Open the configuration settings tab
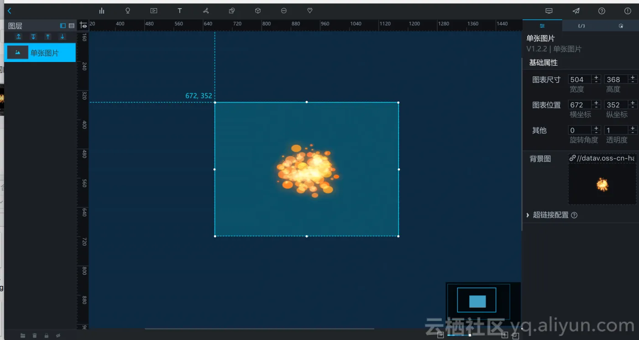Screen dimensions: 639x340 point(542,26)
